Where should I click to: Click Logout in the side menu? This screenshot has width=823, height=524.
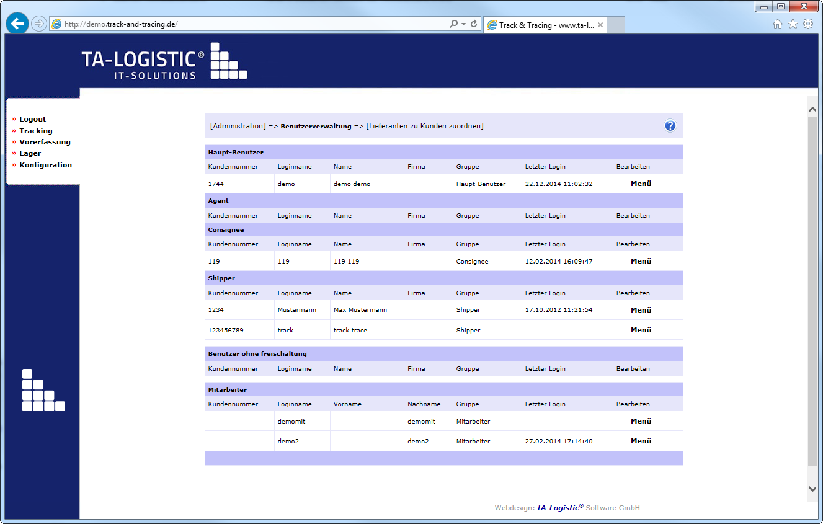click(x=32, y=119)
